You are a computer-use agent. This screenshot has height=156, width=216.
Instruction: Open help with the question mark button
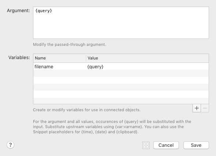pos(10,145)
